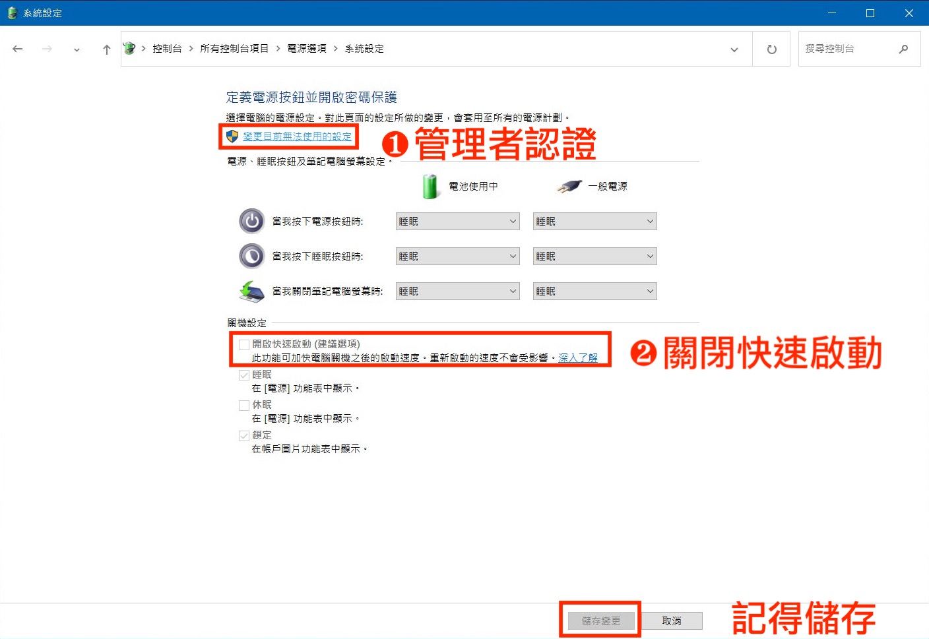Click the up one level arrow
Image resolution: width=929 pixels, height=639 pixels.
(x=106, y=49)
